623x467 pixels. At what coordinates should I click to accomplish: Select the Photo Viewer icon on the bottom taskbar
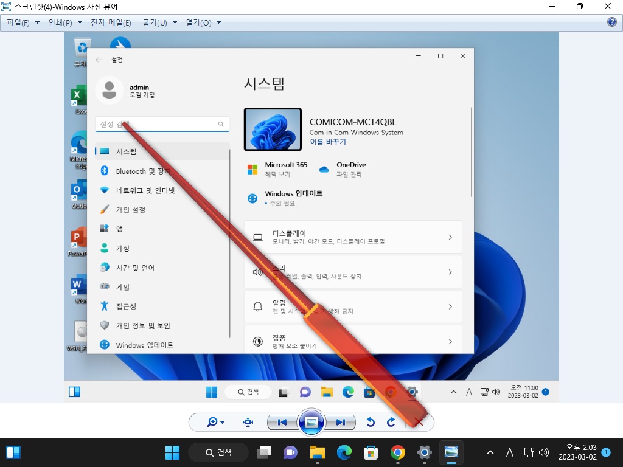[x=451, y=452]
